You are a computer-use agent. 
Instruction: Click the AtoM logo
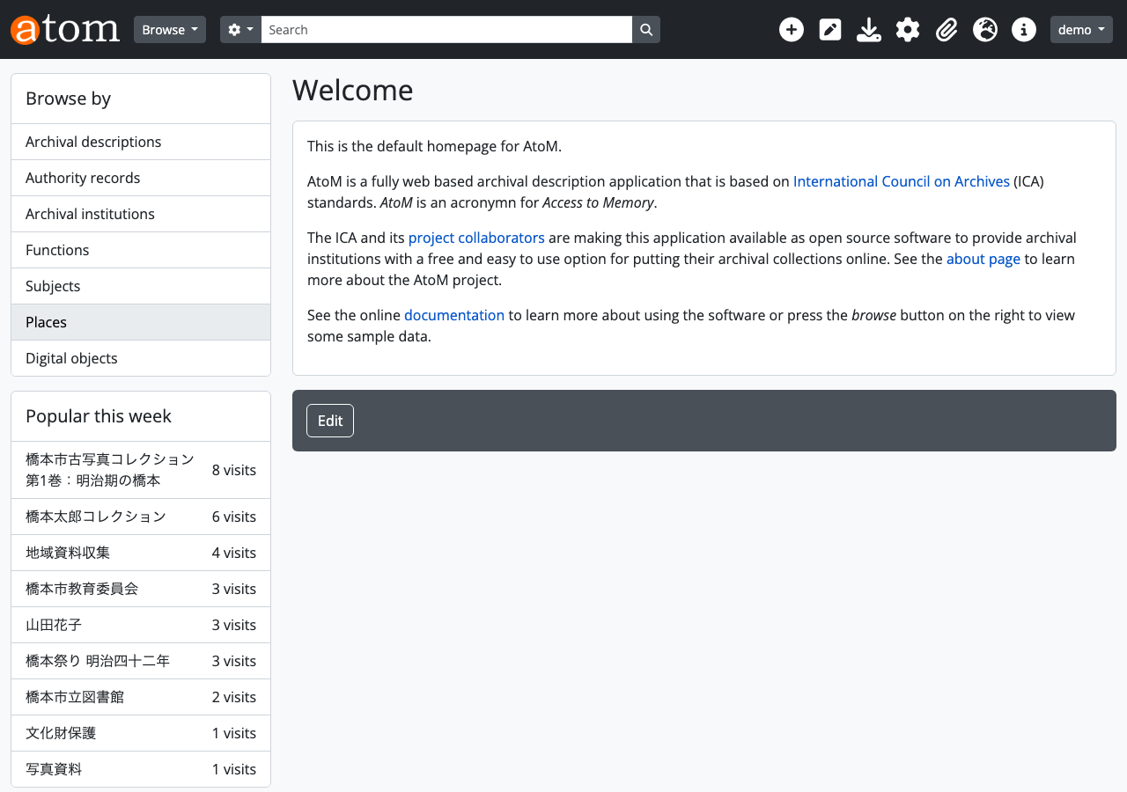pyautogui.click(x=65, y=29)
